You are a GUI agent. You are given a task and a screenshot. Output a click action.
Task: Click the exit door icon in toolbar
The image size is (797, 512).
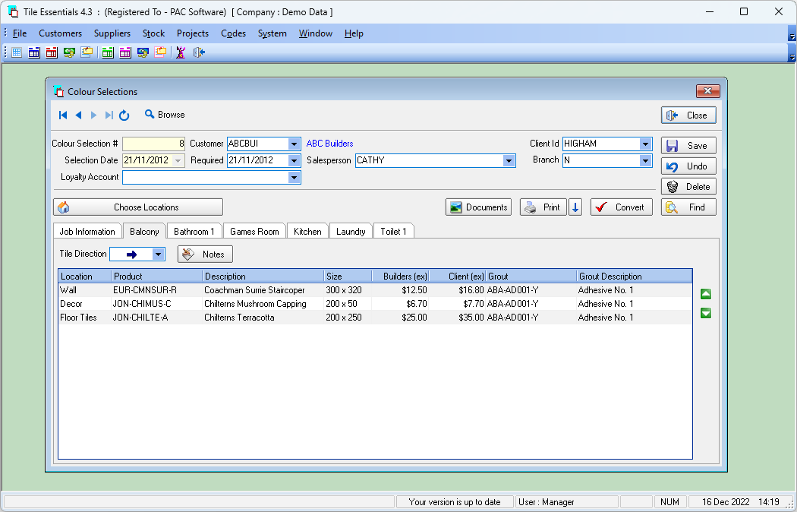(199, 52)
